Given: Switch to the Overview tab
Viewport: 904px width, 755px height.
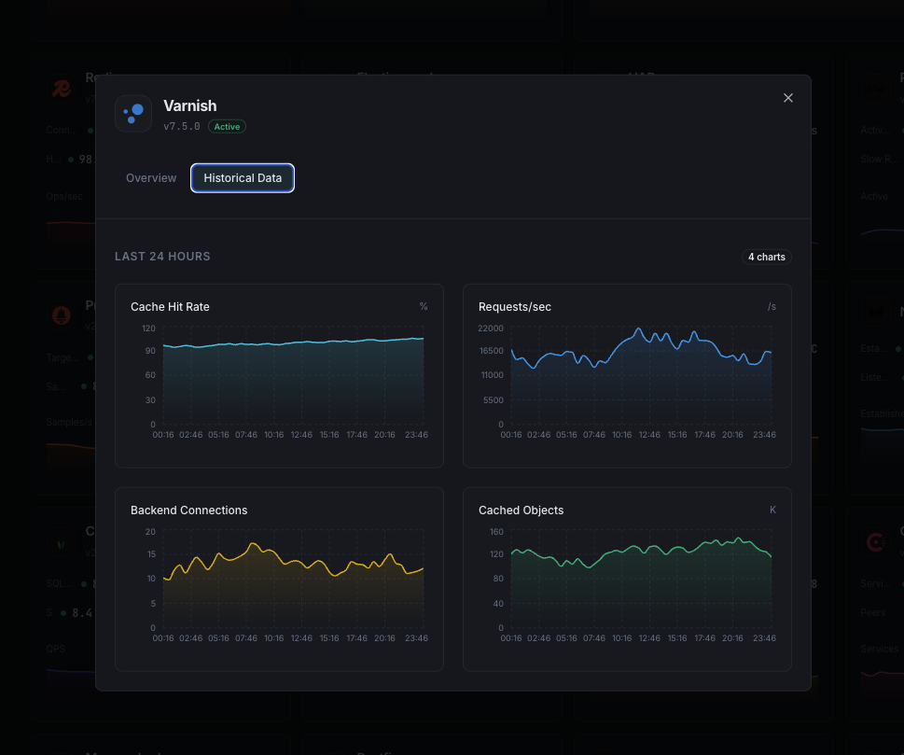Looking at the screenshot, I should pos(151,177).
